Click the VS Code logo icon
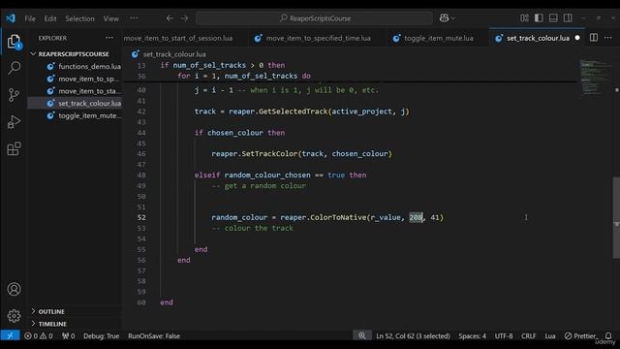Image resolution: width=620 pixels, height=349 pixels. [11, 18]
